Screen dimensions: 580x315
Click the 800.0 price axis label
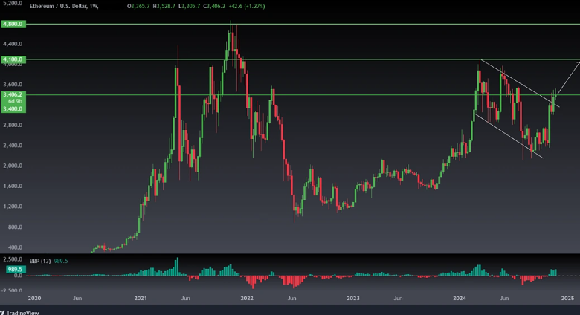tap(15, 227)
